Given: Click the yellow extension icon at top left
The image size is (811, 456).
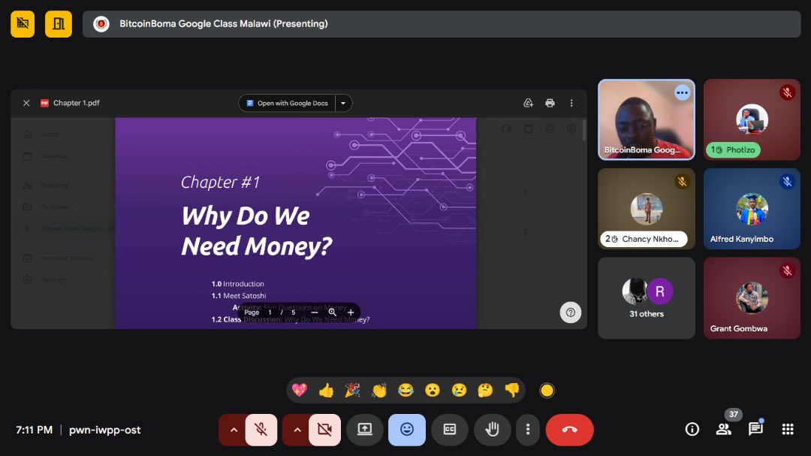Looking at the screenshot, I should pos(23,24).
